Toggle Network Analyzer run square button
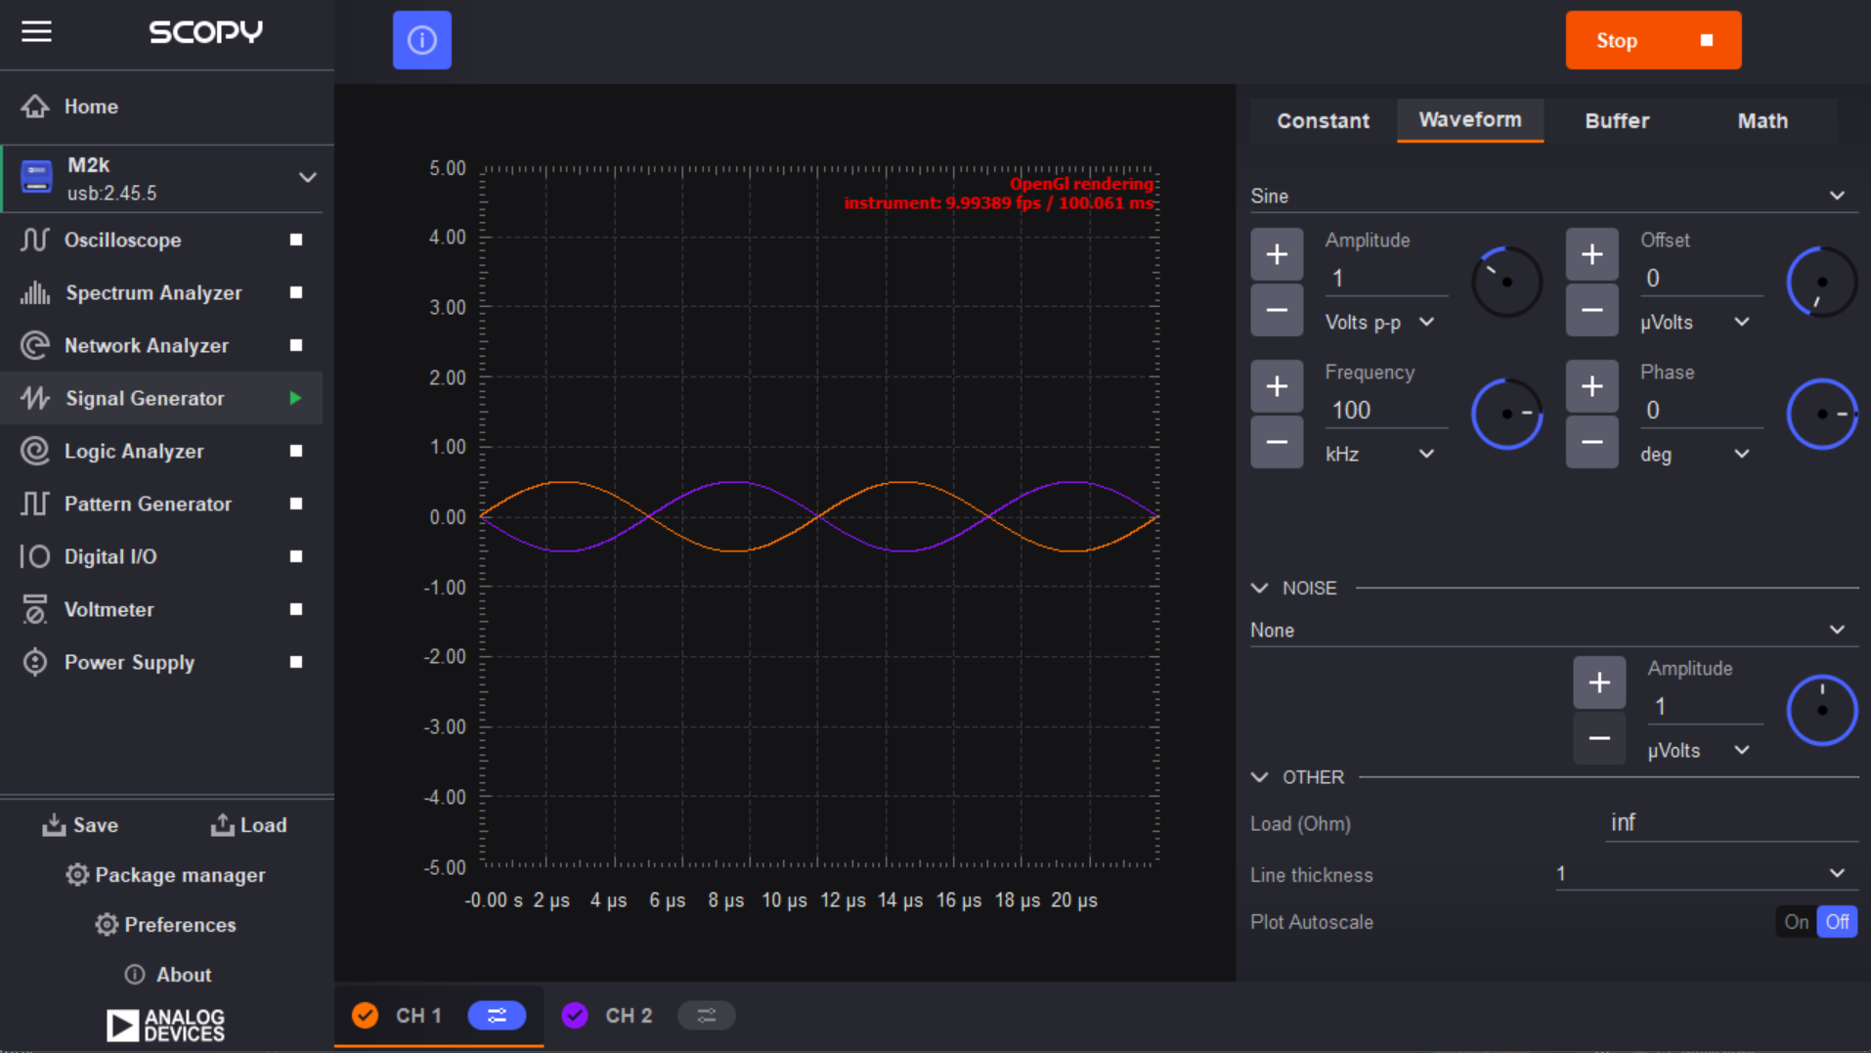Viewport: 1871px width, 1053px height. (x=296, y=345)
